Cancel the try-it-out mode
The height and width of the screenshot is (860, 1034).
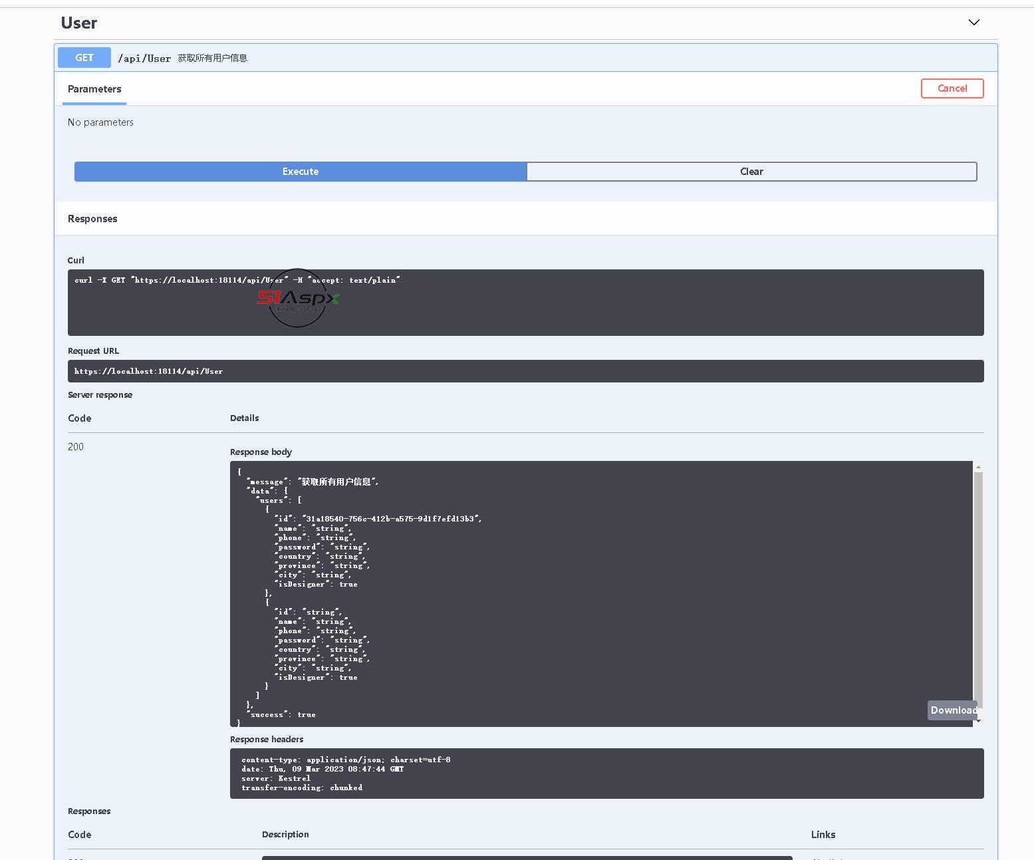click(952, 88)
